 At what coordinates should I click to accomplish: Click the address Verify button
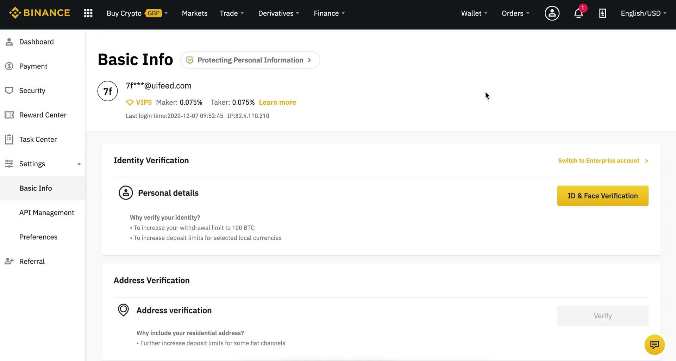(x=603, y=316)
